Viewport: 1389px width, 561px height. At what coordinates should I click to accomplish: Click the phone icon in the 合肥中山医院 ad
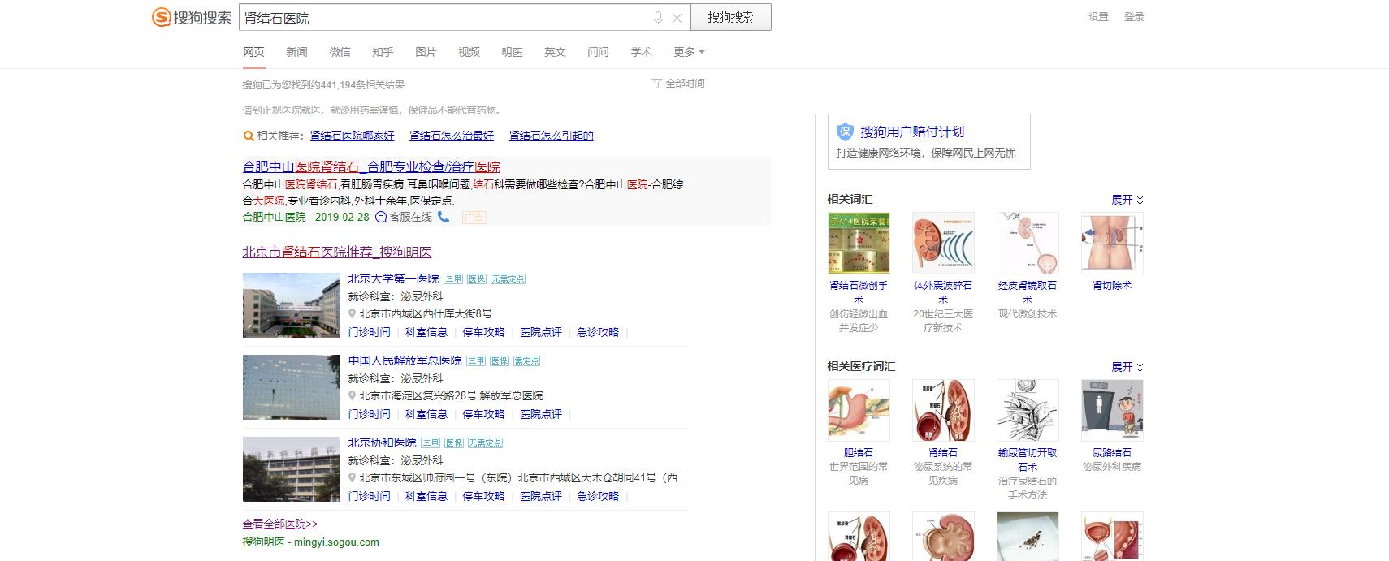pyautogui.click(x=443, y=217)
